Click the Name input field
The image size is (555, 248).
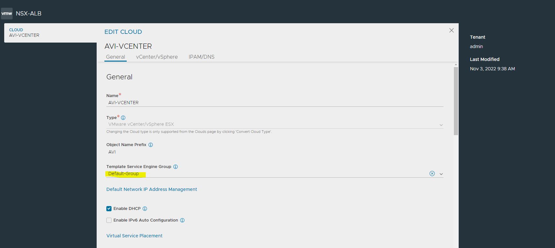click(x=275, y=103)
